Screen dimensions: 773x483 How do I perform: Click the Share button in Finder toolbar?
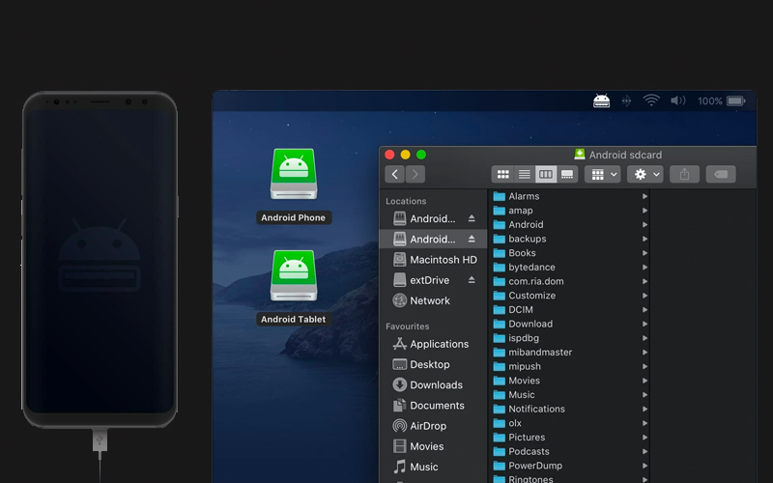pyautogui.click(x=684, y=174)
